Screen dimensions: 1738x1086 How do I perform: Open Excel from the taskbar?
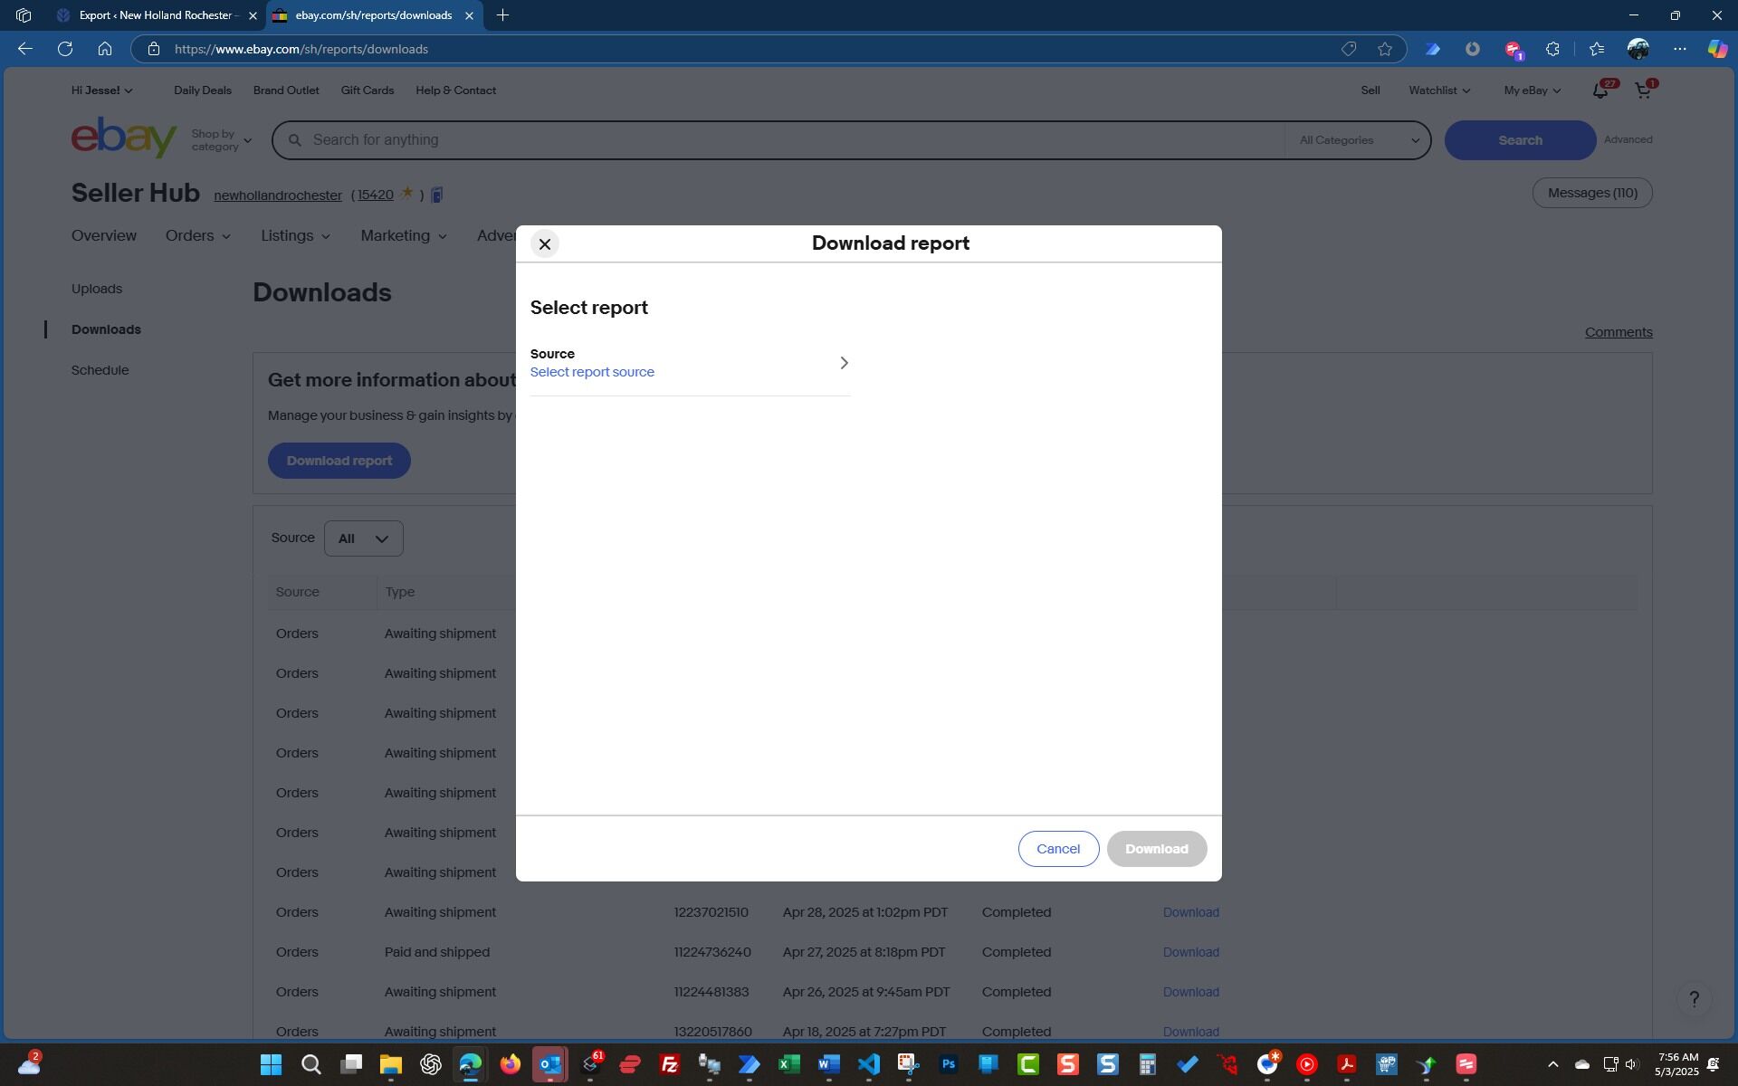(788, 1064)
